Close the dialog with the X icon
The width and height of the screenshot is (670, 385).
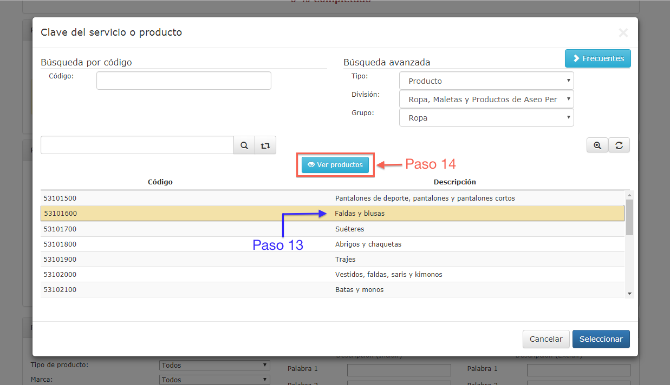(623, 33)
